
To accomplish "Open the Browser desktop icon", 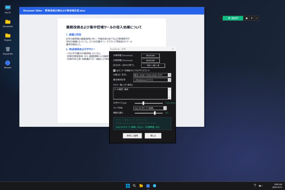I will click(8, 65).
